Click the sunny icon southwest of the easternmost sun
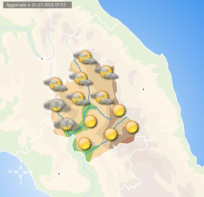 [x=111, y=134]
